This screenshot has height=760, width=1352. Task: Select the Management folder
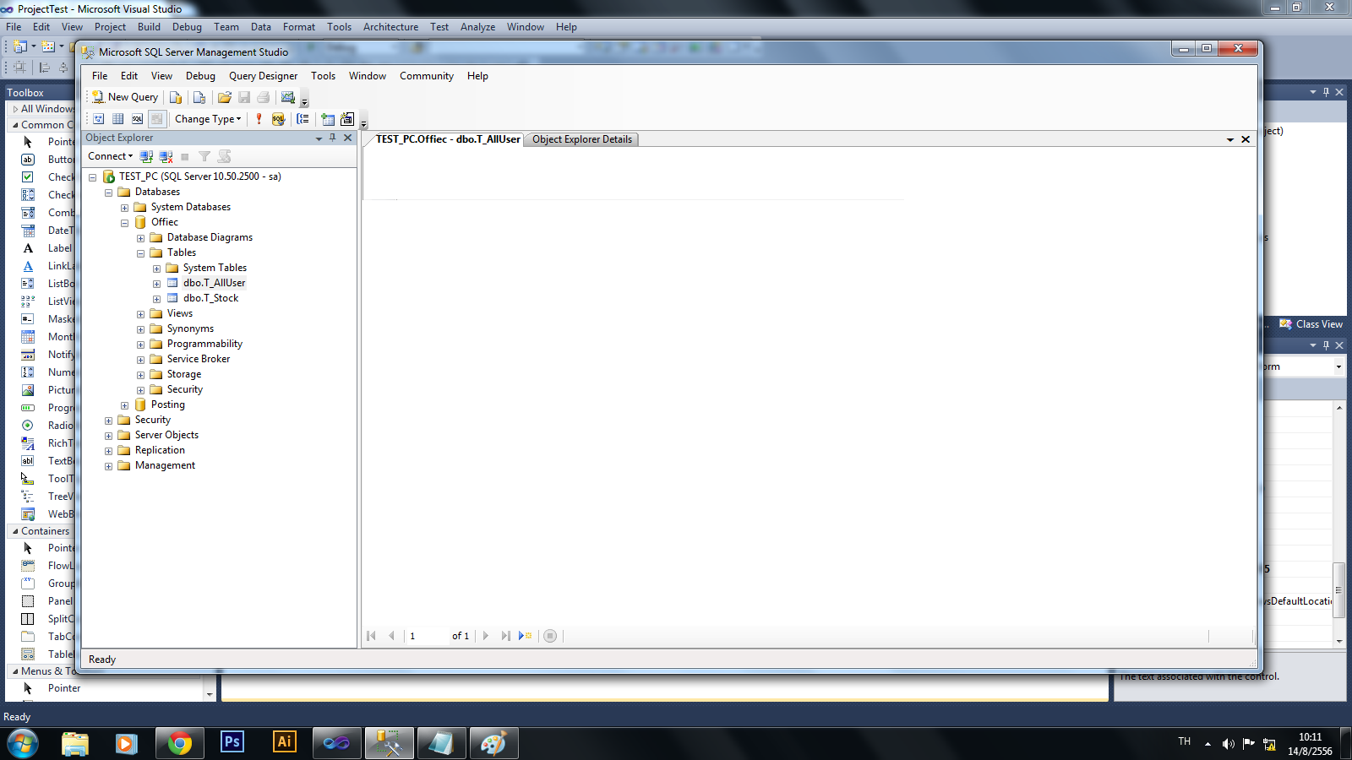[x=165, y=465]
